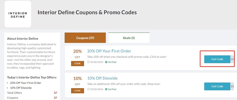Click the green Verified checkmark on second coupon
This screenshot has height=100, width=237.
click(106, 89)
